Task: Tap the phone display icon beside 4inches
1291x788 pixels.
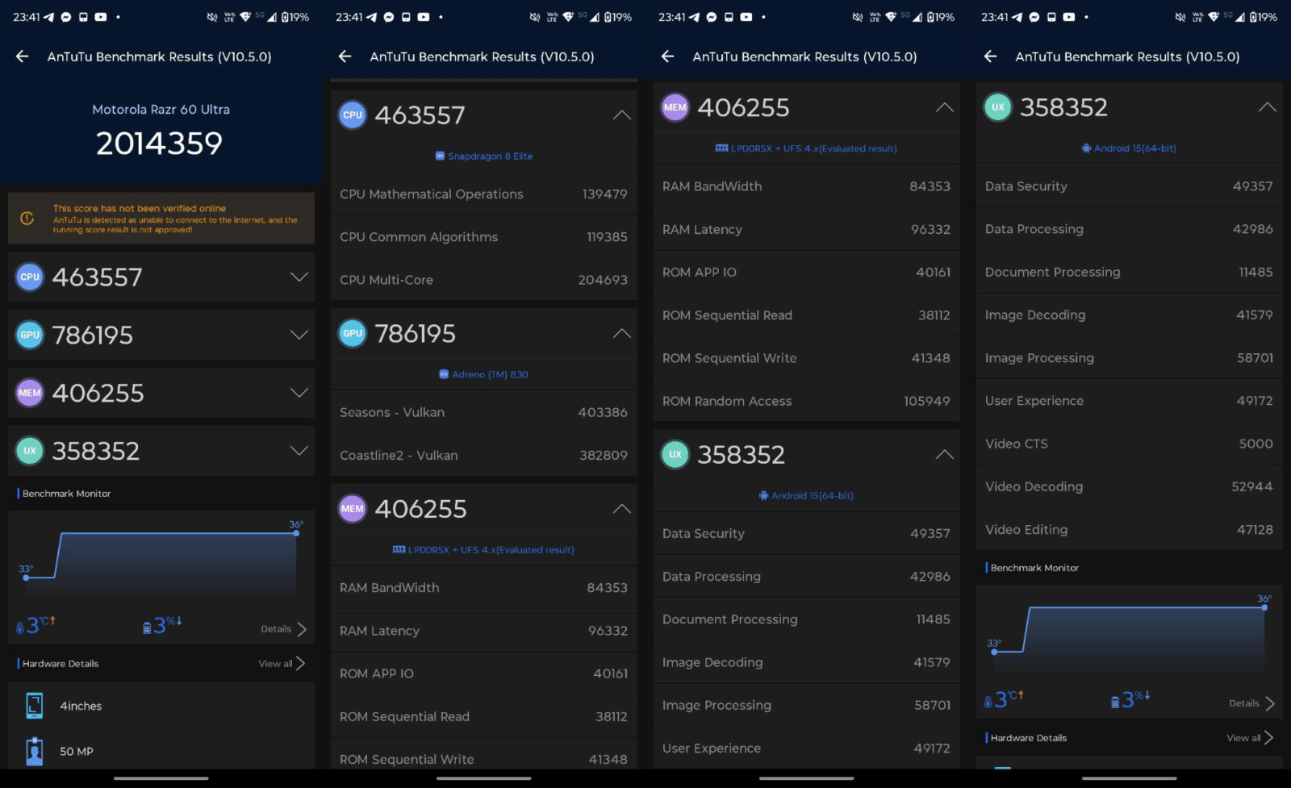Action: coord(34,706)
